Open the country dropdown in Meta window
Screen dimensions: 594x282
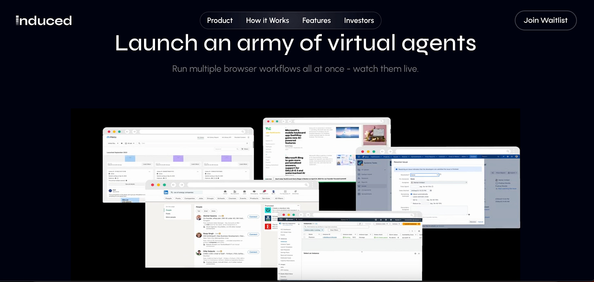113,143
